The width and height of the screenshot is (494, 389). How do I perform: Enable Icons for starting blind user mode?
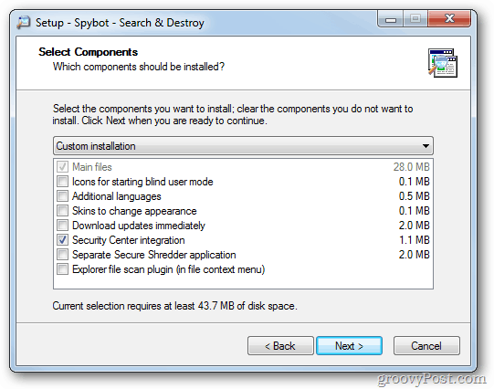pos(62,182)
